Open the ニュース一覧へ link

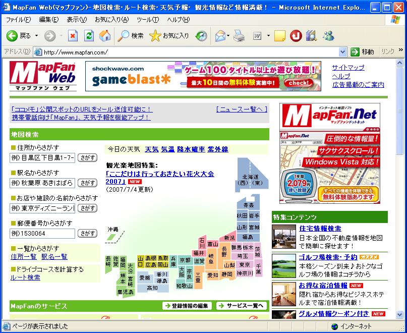point(242,109)
